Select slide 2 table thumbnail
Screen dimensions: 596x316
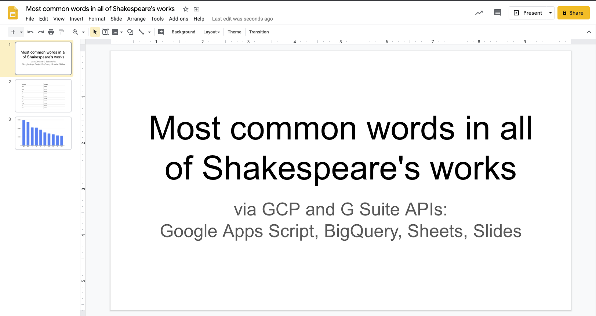[x=43, y=96]
